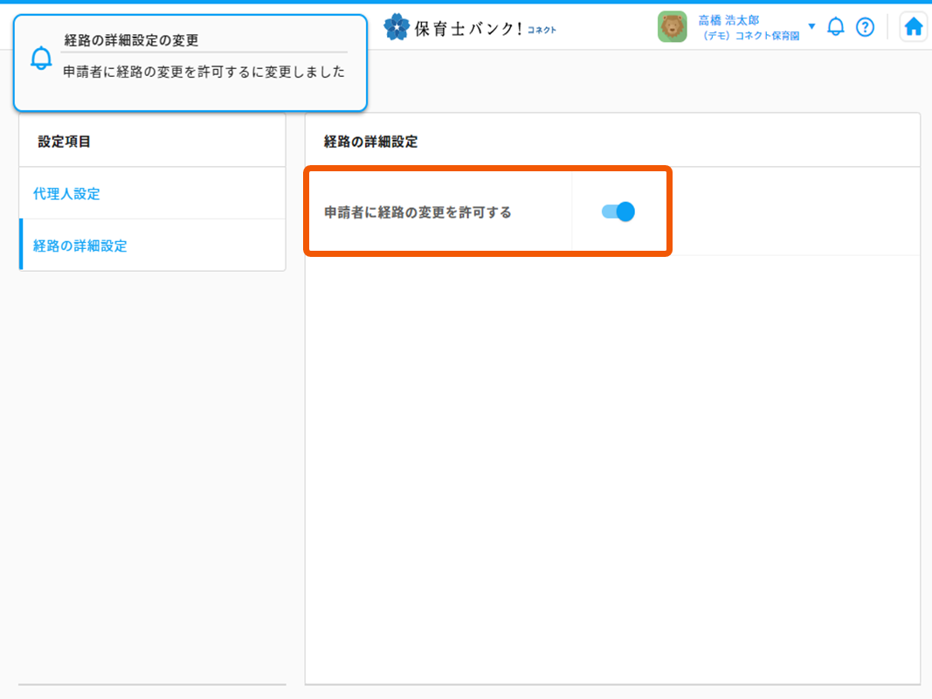This screenshot has width=932, height=699.
Task: Click popup title 経路の詳細設定の変更
Action: (x=131, y=40)
